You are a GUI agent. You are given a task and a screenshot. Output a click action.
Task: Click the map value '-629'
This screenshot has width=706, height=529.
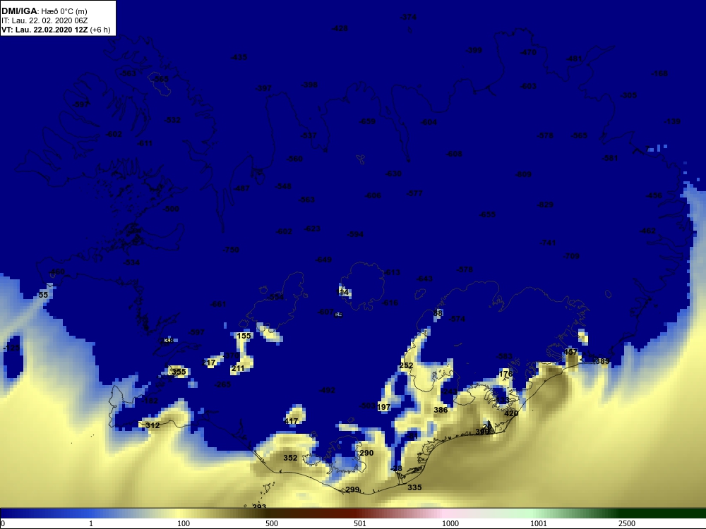pyautogui.click(x=545, y=205)
